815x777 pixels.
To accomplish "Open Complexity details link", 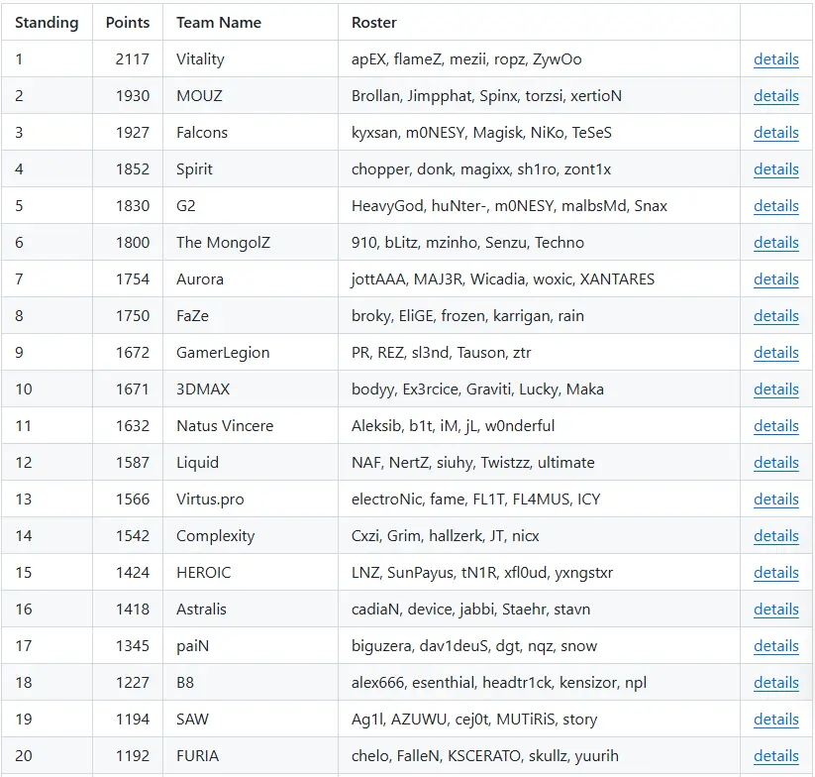I will click(775, 536).
